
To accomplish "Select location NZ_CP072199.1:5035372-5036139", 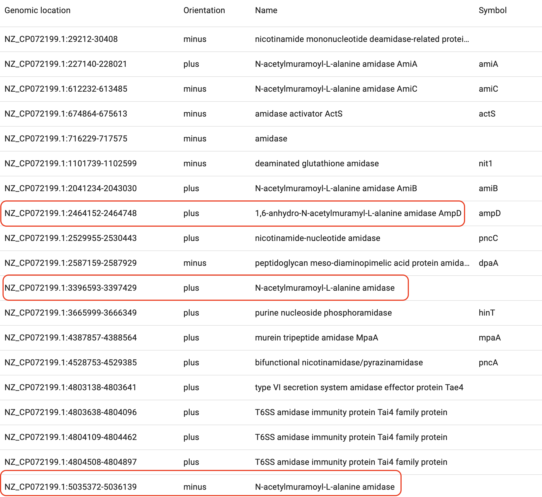I will [x=70, y=487].
